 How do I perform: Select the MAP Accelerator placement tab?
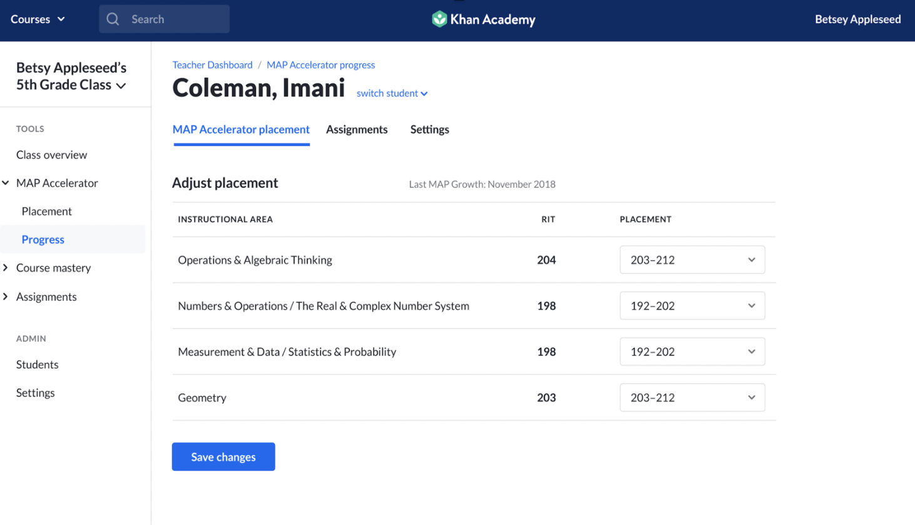(x=241, y=130)
